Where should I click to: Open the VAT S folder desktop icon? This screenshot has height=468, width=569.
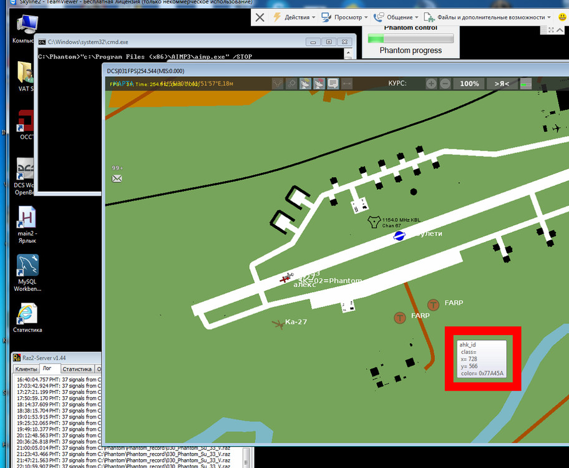pyautogui.click(x=26, y=77)
